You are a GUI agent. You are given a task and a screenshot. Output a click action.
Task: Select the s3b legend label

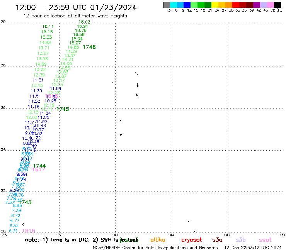point(240,240)
